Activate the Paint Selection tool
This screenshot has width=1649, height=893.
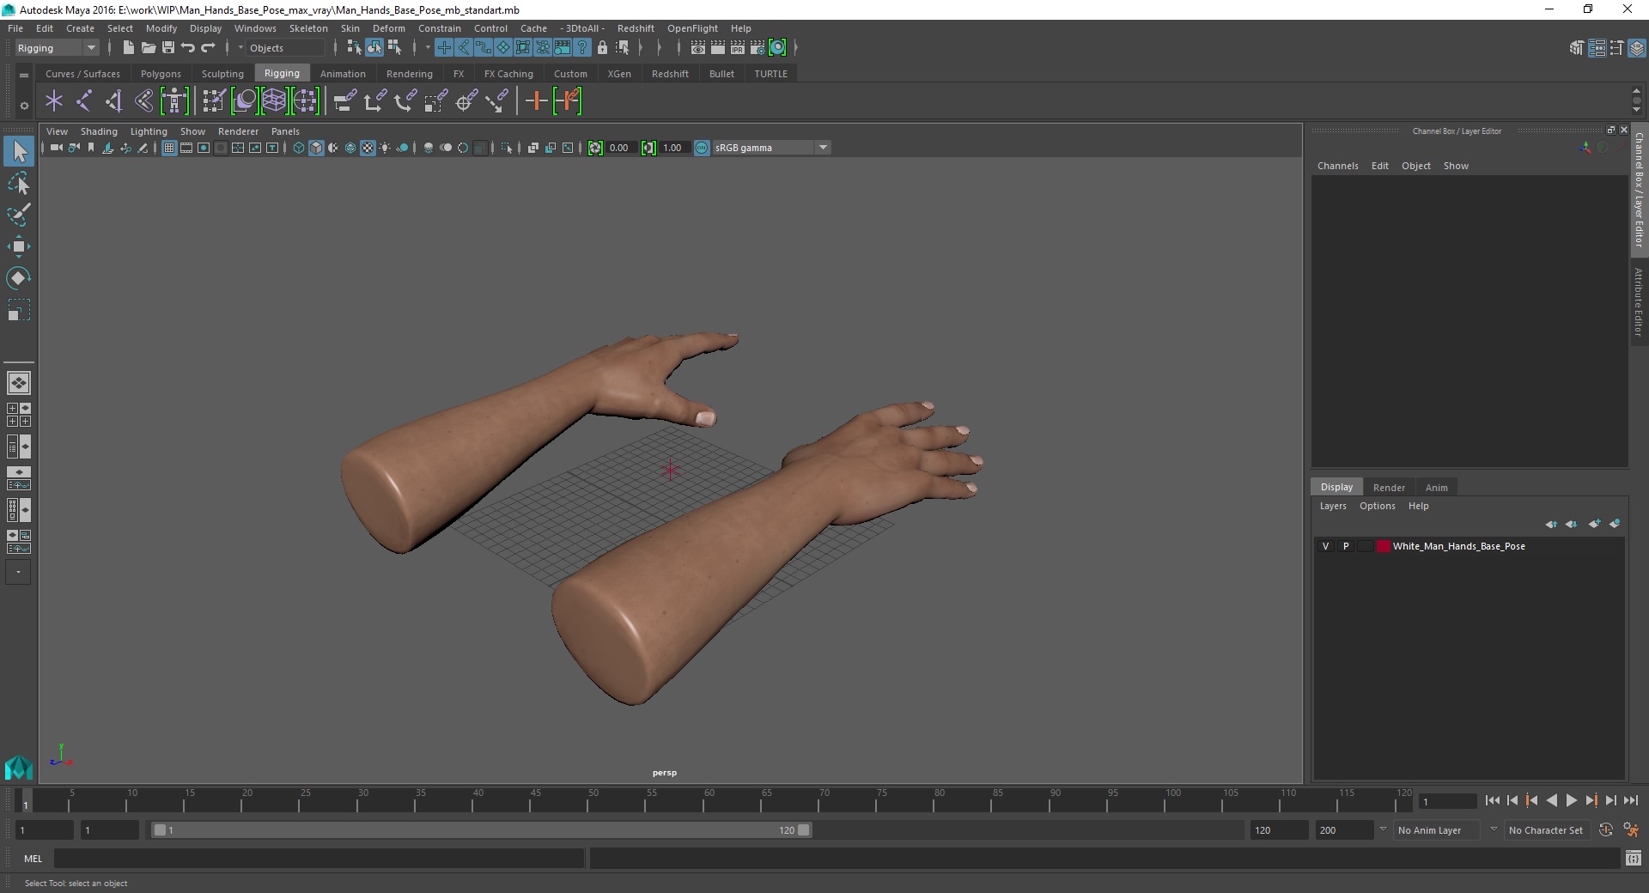(19, 215)
